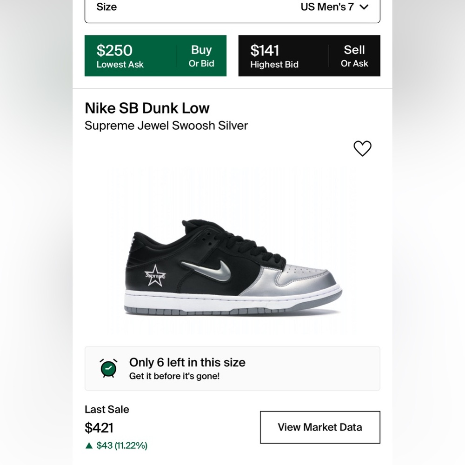Click the Size label in the selector
The height and width of the screenshot is (465, 465).
(106, 7)
